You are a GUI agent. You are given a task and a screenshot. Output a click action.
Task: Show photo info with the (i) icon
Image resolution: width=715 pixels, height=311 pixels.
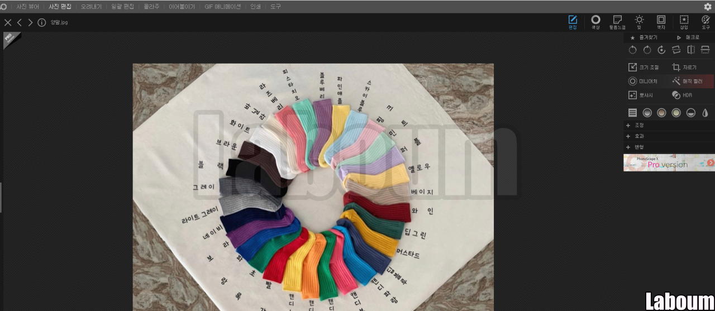[x=42, y=22]
